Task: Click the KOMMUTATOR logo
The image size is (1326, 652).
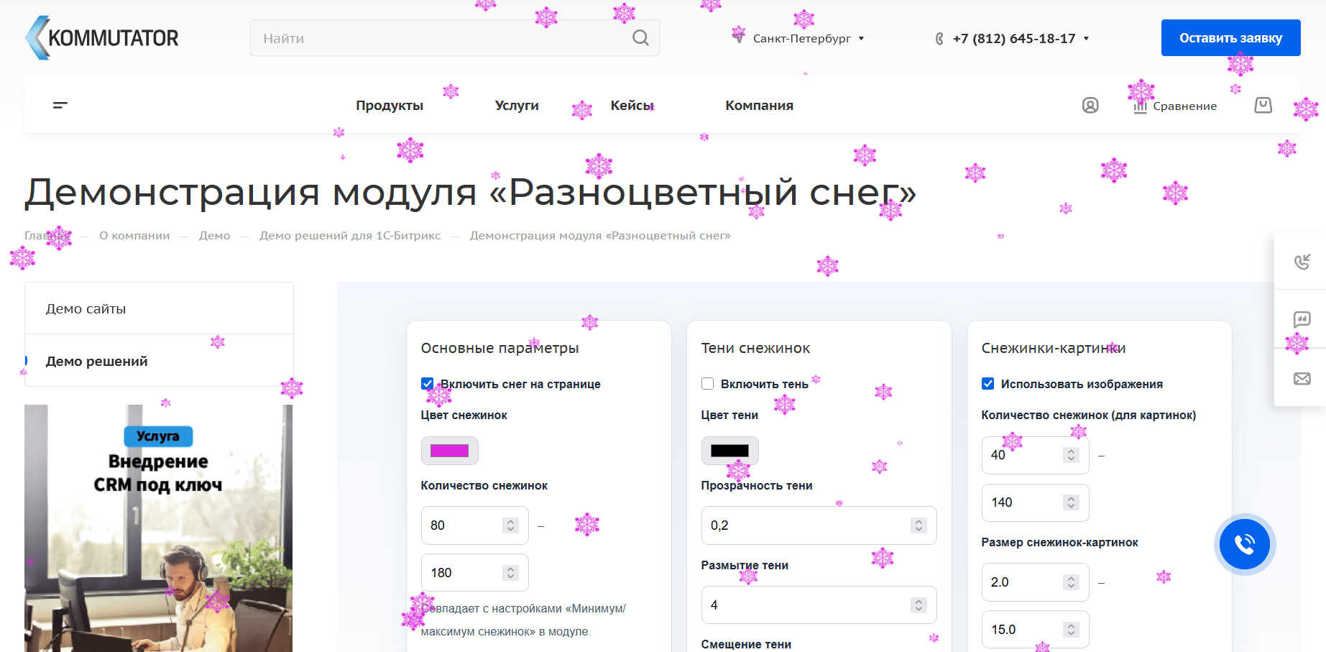Action: coord(102,37)
